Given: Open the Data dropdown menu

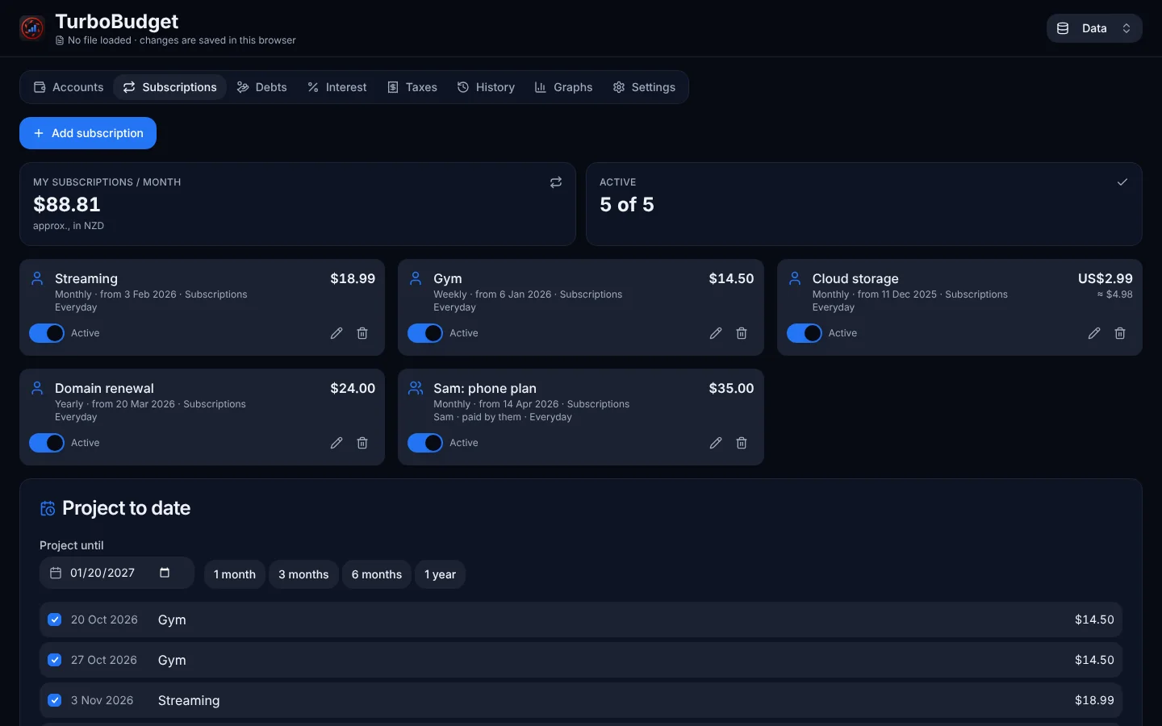Looking at the screenshot, I should click(1094, 28).
